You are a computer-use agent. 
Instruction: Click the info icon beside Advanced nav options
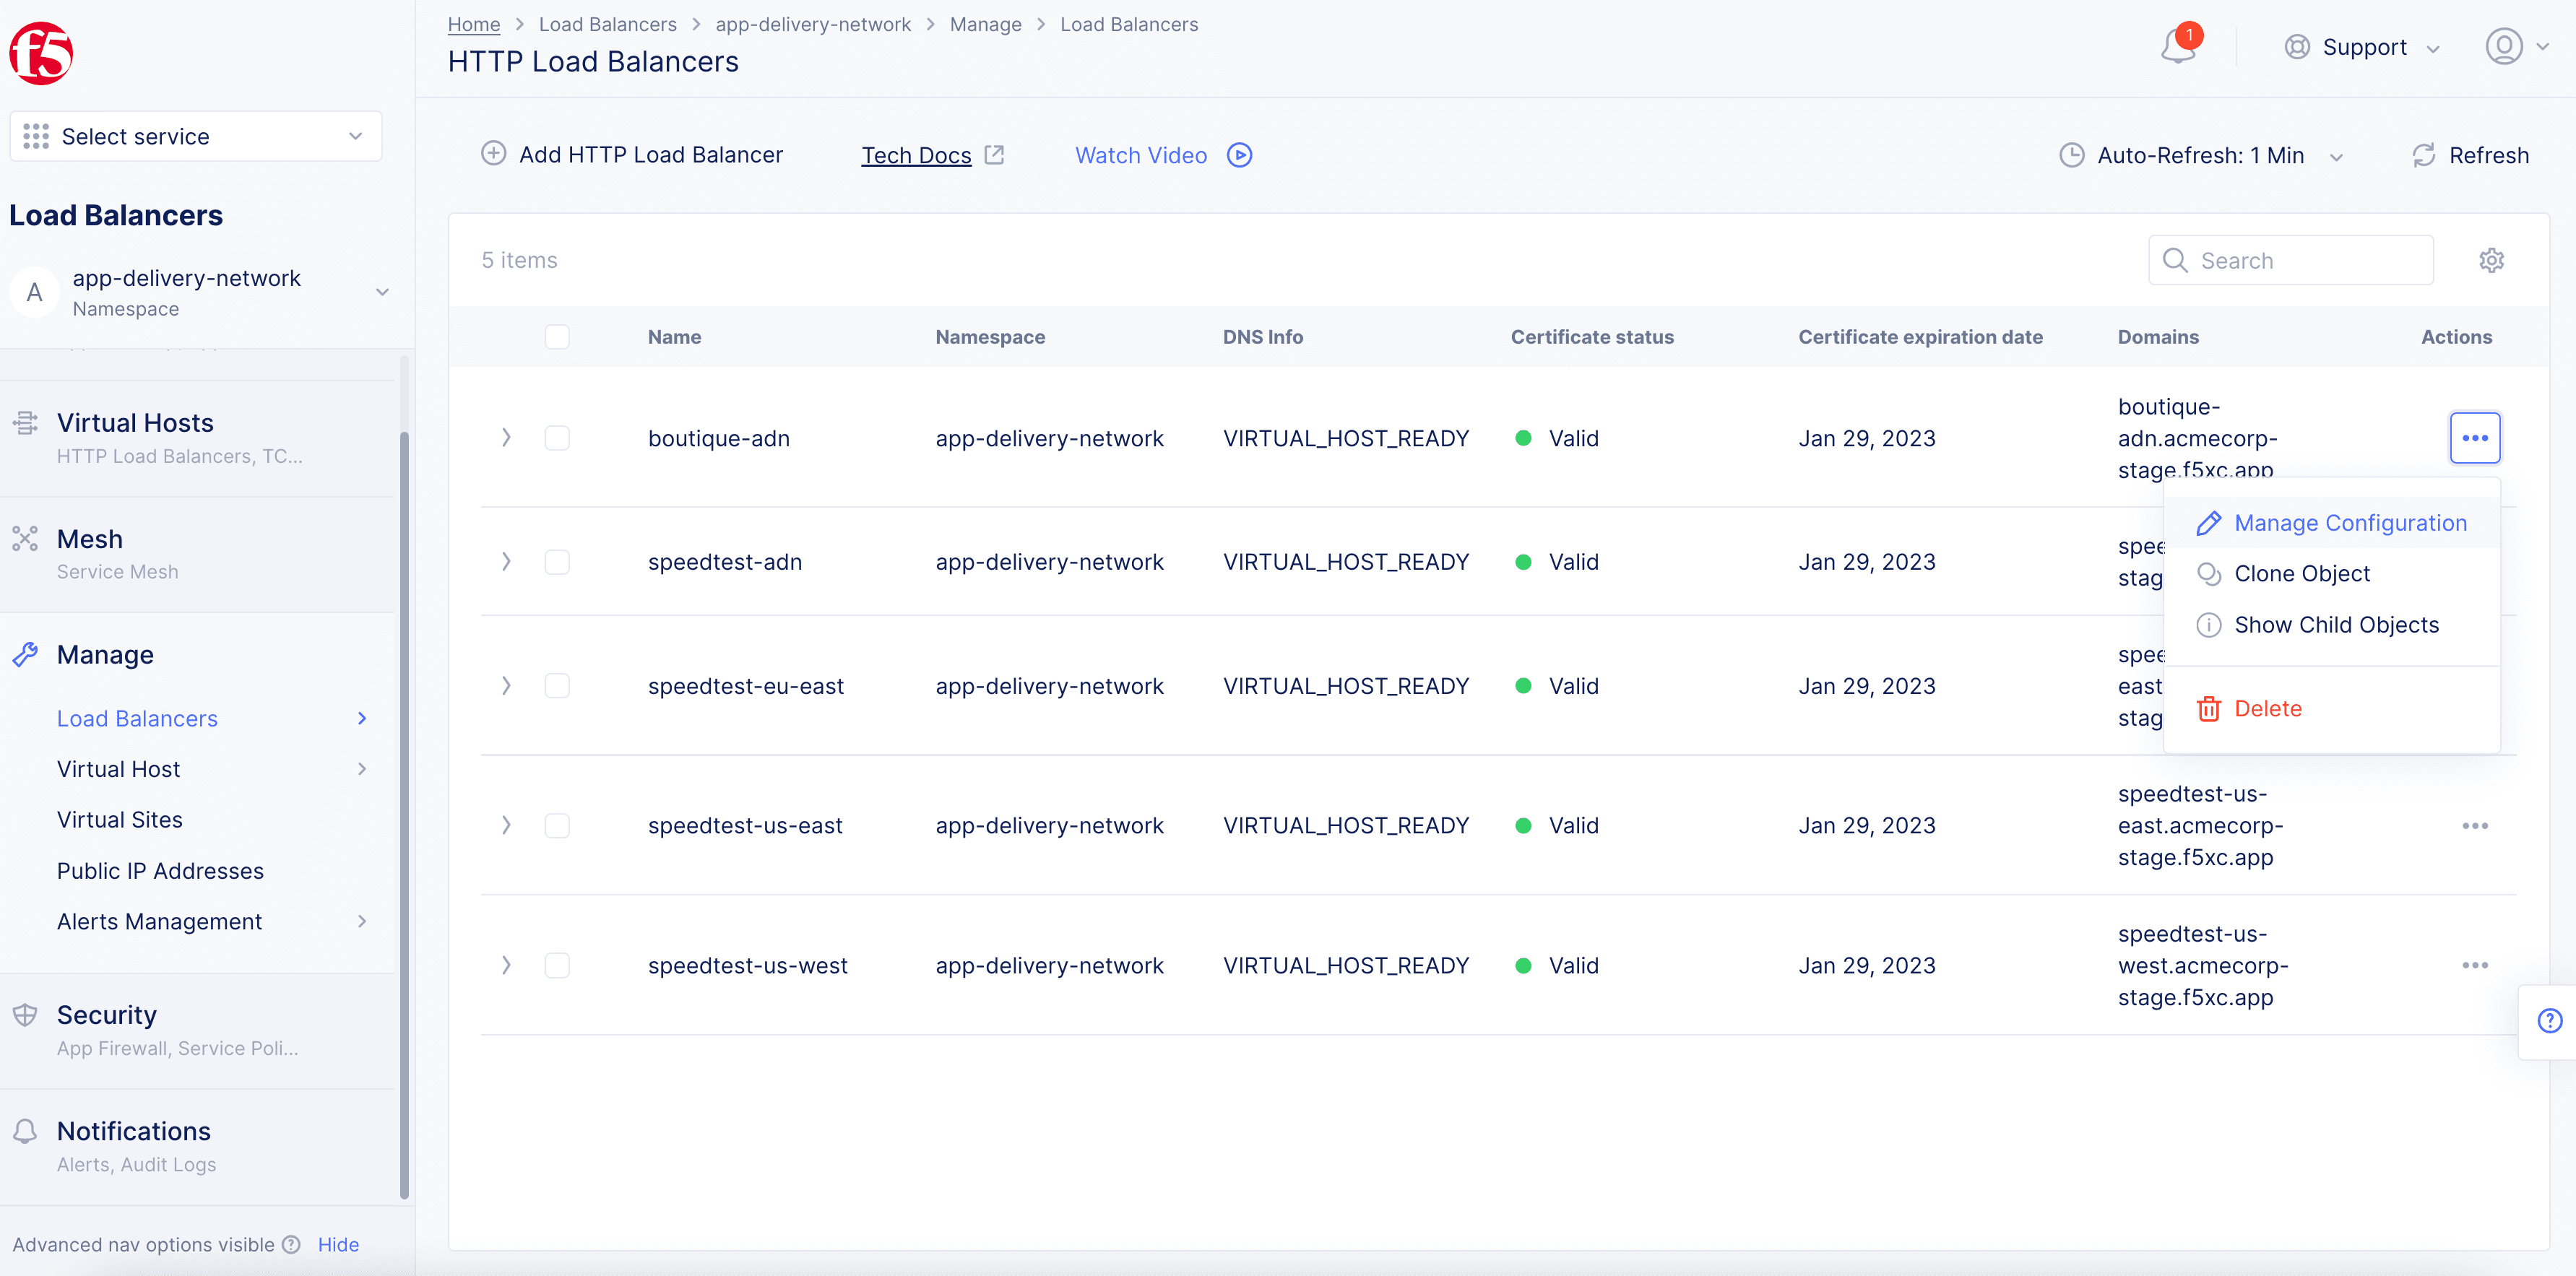click(291, 1245)
